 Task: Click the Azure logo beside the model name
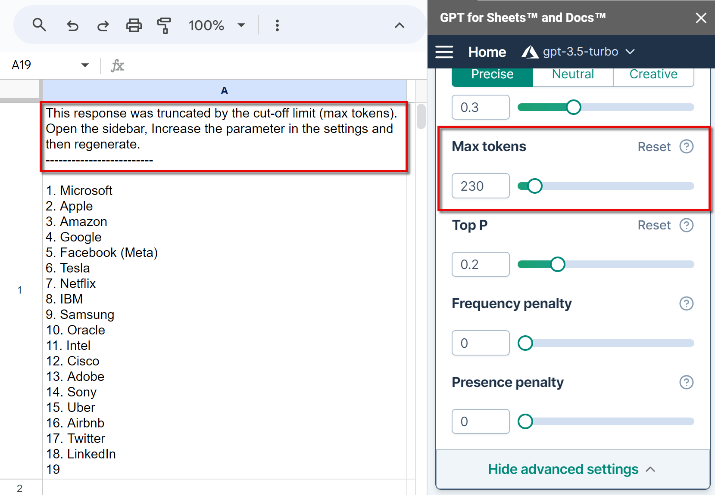pos(530,52)
